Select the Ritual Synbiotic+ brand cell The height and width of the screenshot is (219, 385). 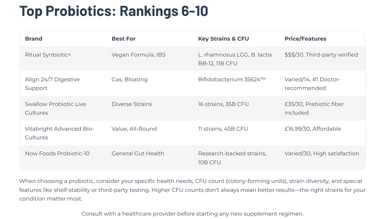click(x=63, y=59)
